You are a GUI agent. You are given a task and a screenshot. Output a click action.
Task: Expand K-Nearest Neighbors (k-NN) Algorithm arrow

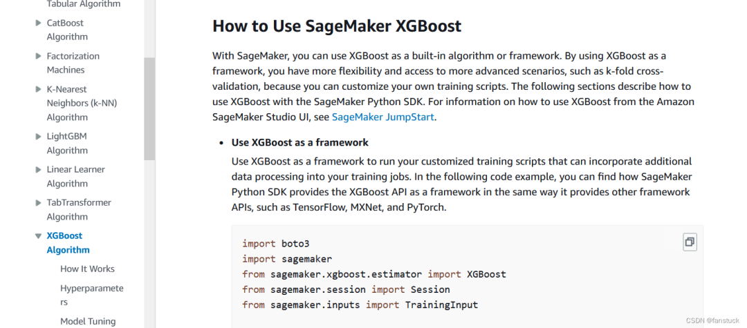coord(39,89)
